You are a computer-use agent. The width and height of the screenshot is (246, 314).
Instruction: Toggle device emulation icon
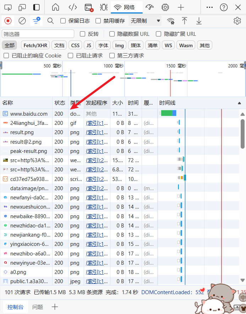tap(22, 7)
